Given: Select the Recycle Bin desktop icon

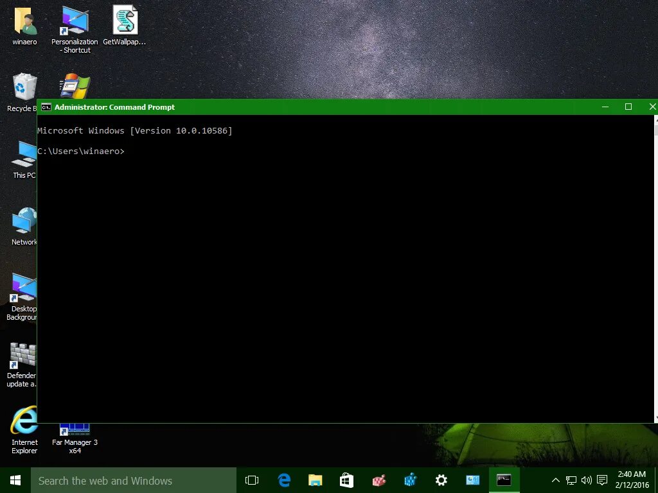Looking at the screenshot, I should tap(24, 87).
